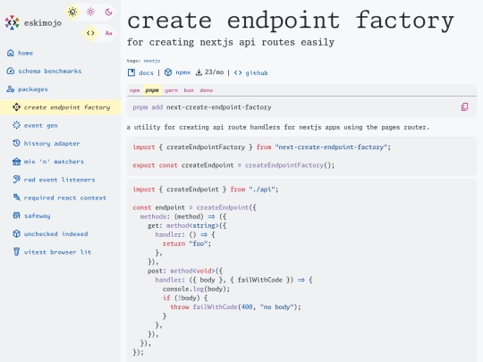Switch to the bun install tab

(189, 90)
